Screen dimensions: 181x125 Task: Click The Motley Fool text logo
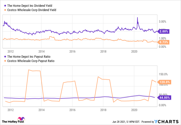[9, 121]
